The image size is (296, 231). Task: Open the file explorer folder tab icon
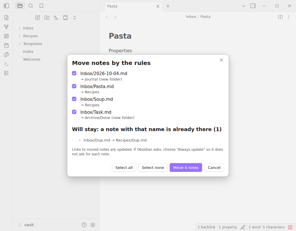20,6
